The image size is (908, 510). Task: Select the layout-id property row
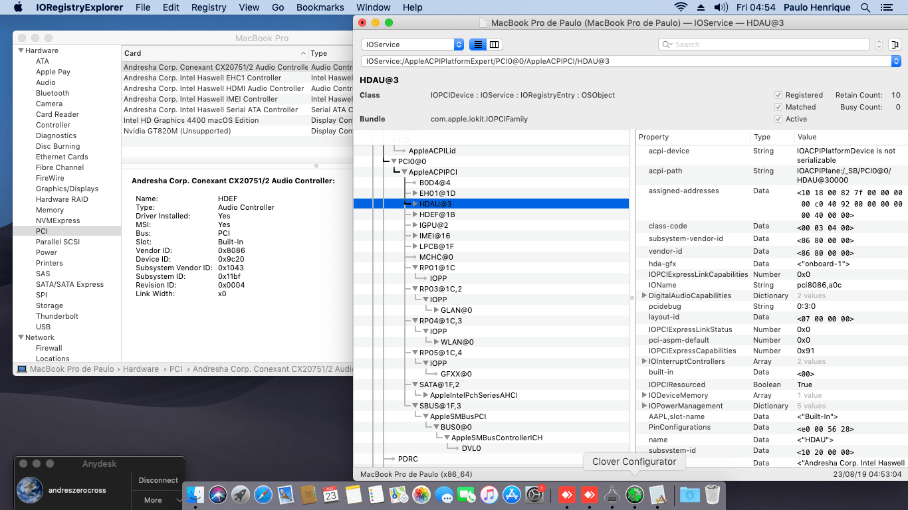tap(771, 317)
